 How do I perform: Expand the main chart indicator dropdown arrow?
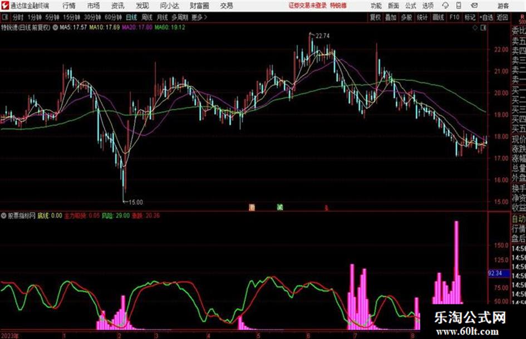tap(55, 27)
